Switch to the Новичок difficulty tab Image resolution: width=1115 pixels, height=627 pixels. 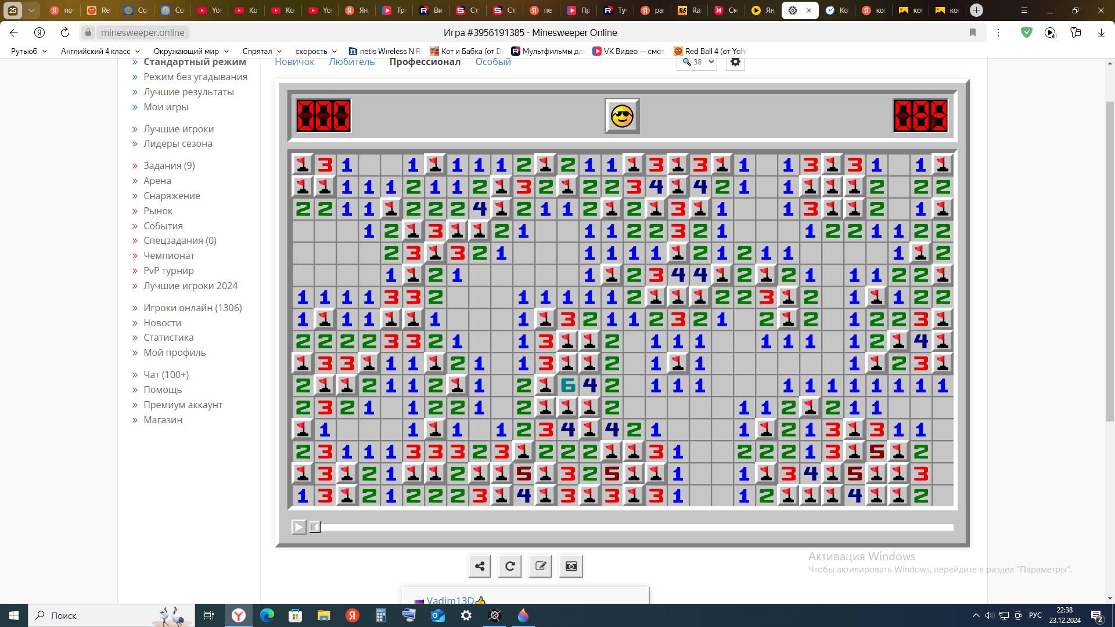click(294, 62)
